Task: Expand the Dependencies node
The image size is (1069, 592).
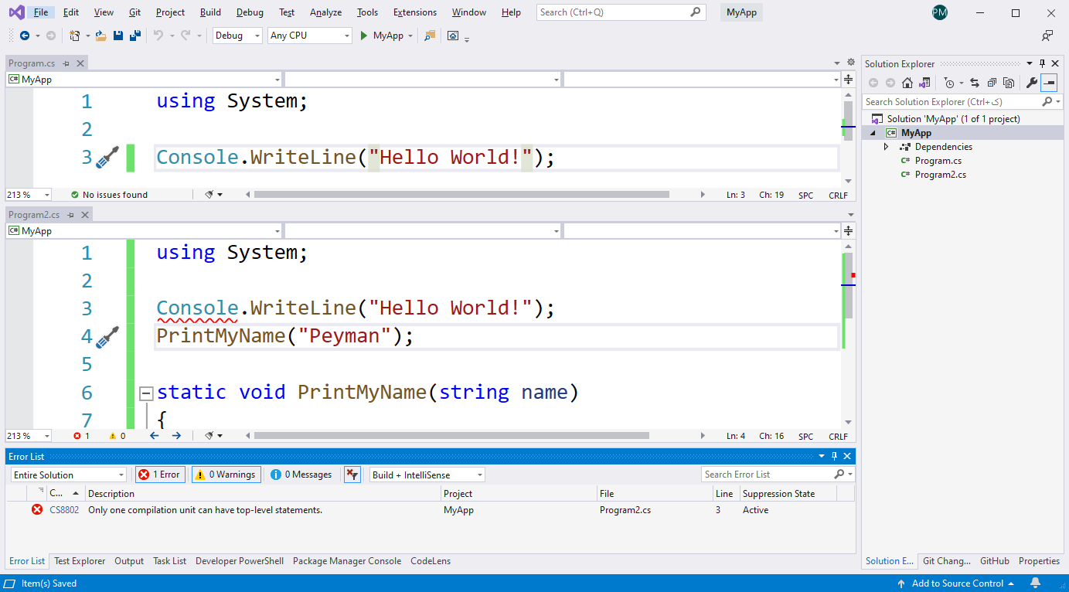Action: coord(887,147)
